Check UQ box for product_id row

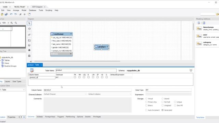tap(84, 77)
